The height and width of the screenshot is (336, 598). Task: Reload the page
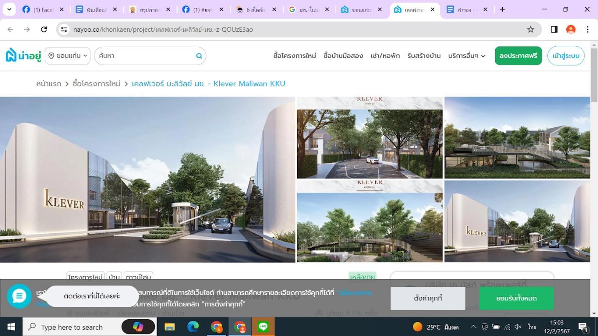[44, 29]
